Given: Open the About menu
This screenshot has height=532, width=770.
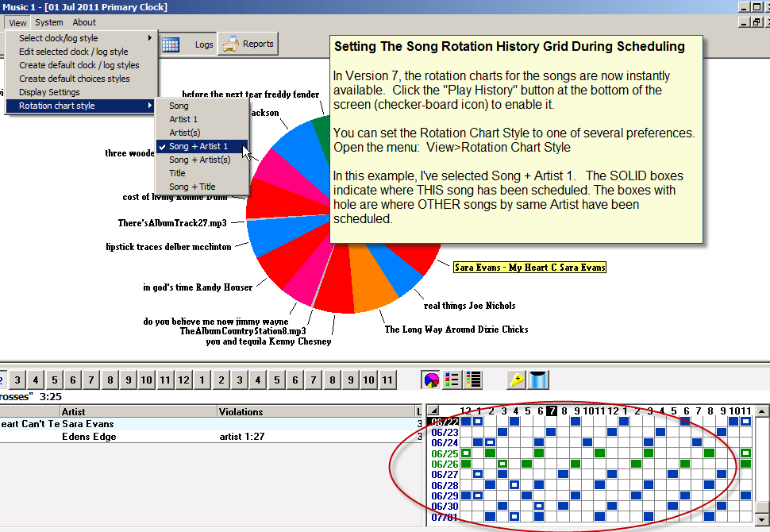Looking at the screenshot, I should (x=83, y=21).
